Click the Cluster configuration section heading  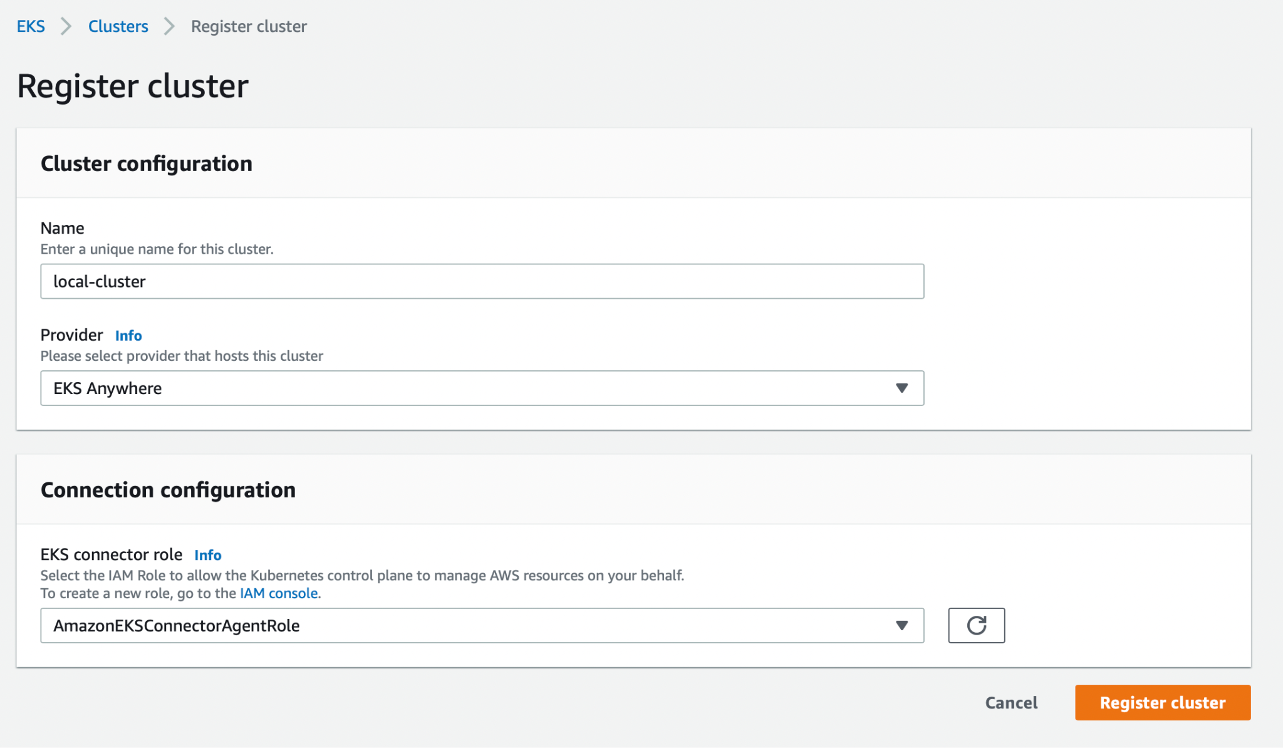click(147, 164)
